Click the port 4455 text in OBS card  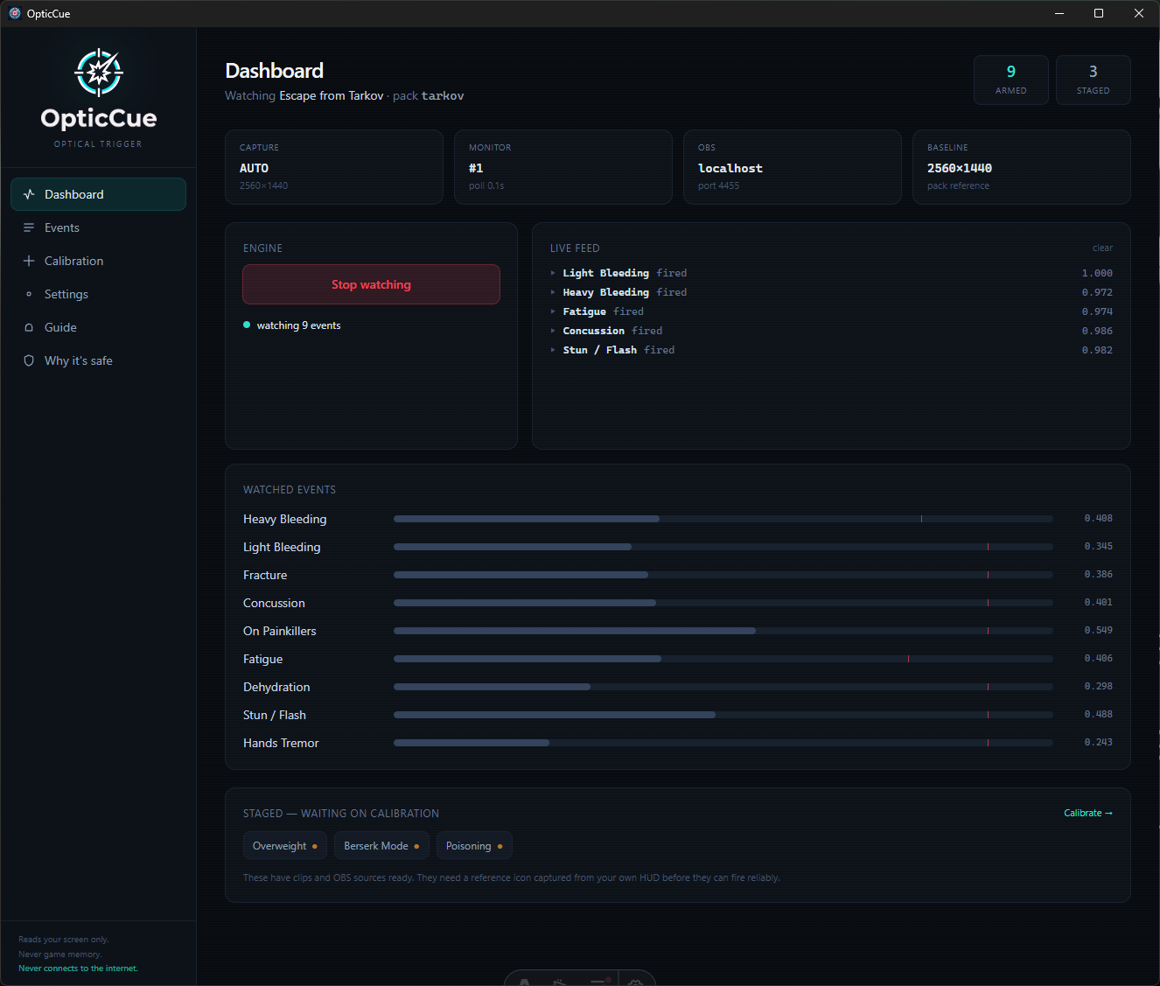pos(718,185)
